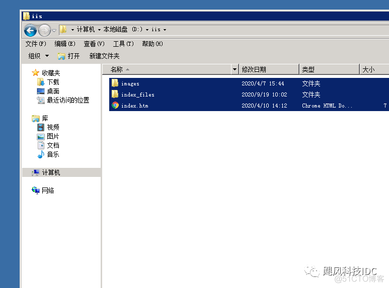Click the 收藏夹 star icon
This screenshot has height=288, width=389.
click(35, 72)
